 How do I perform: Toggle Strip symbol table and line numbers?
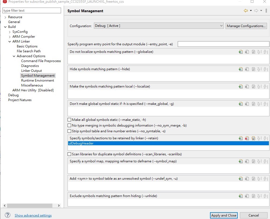[x=69, y=131]
